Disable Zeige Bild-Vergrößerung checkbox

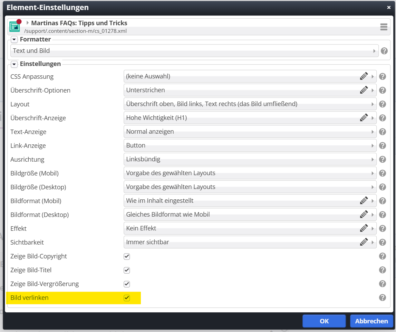click(x=127, y=284)
